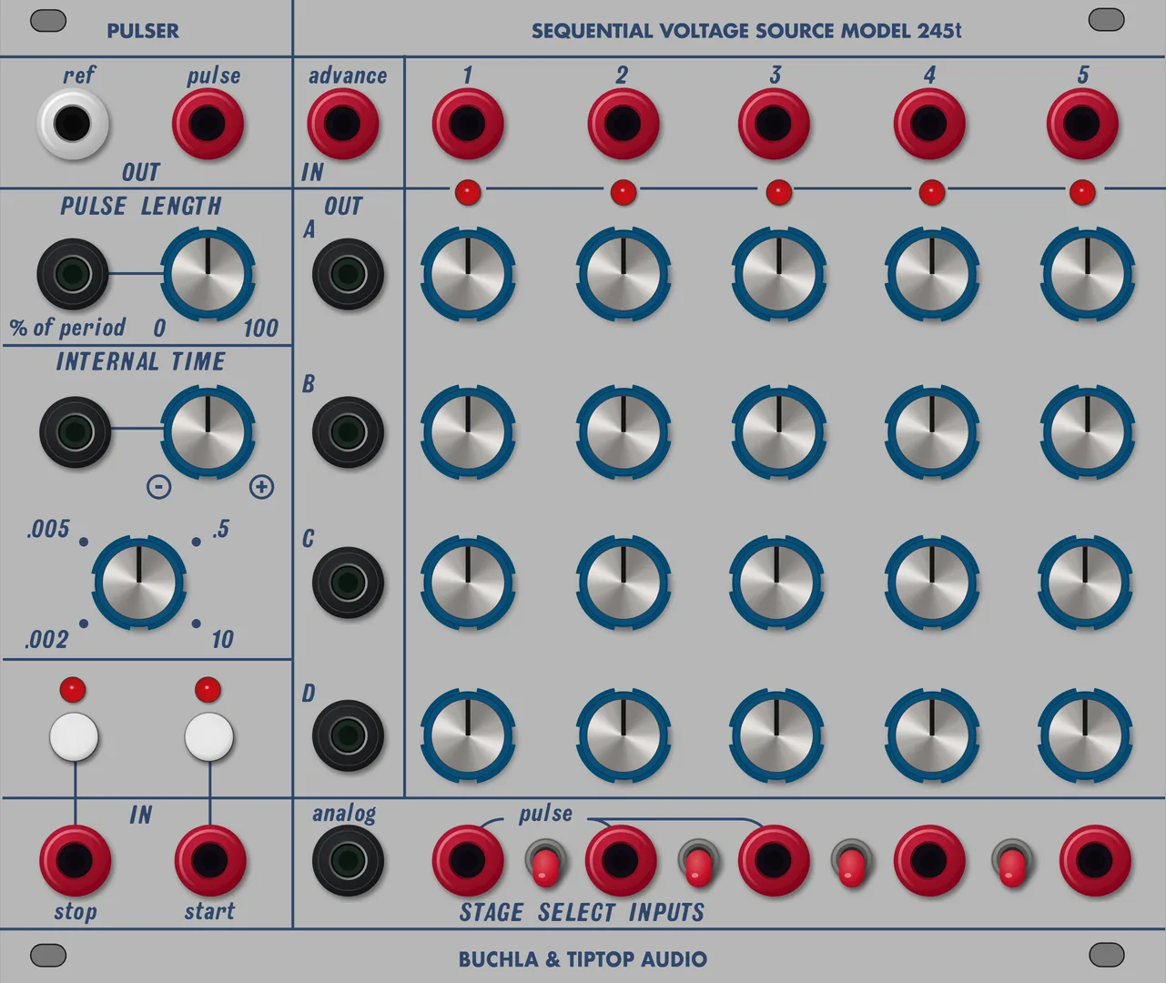
Task: Click the row D stage 2 voltage knob
Action: [x=624, y=735]
